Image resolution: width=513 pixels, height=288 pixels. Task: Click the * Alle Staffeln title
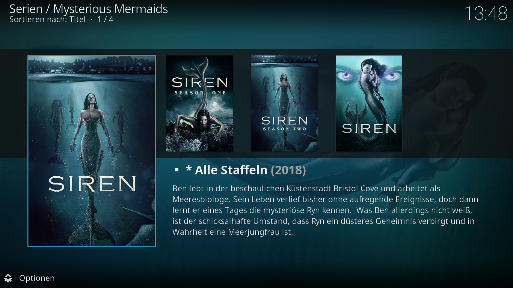click(x=226, y=170)
